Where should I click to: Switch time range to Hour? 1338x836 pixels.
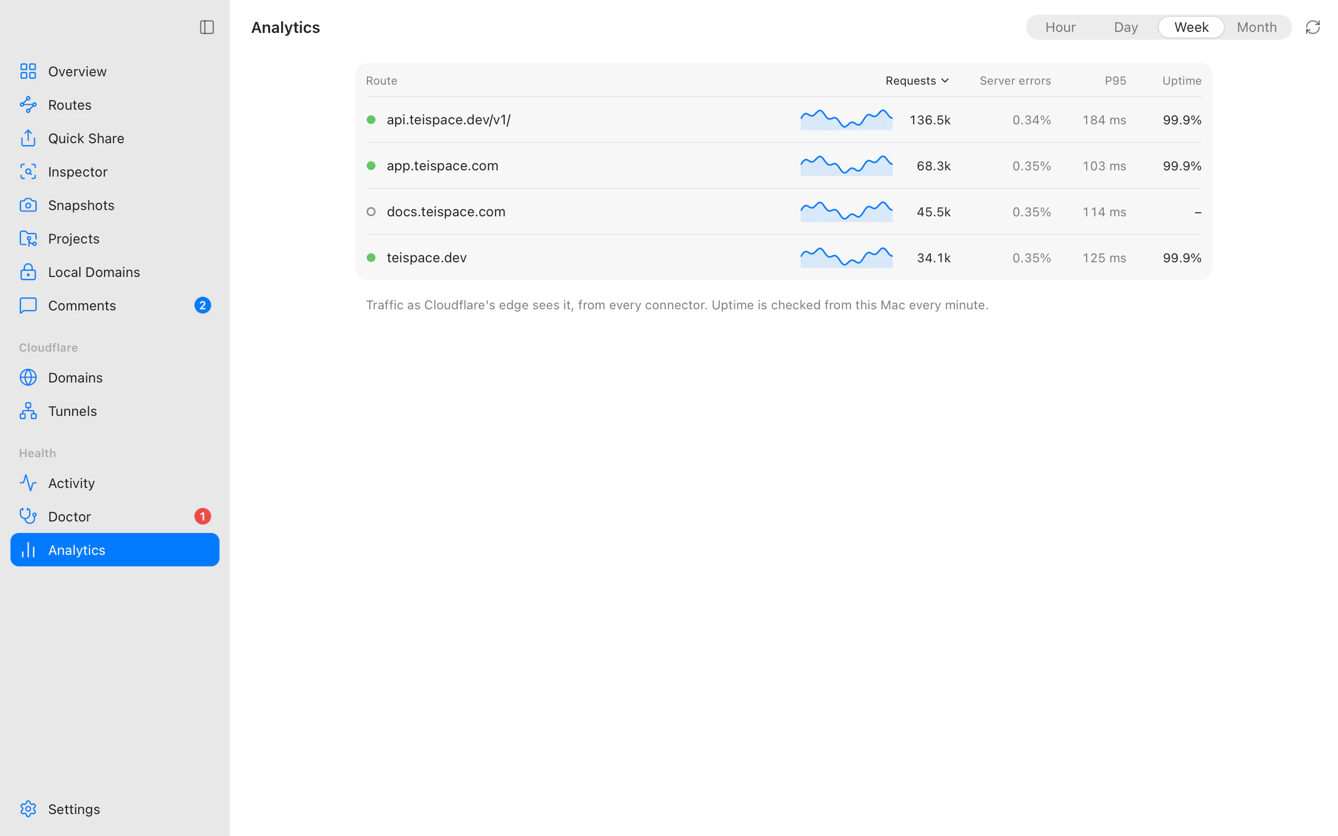1060,27
